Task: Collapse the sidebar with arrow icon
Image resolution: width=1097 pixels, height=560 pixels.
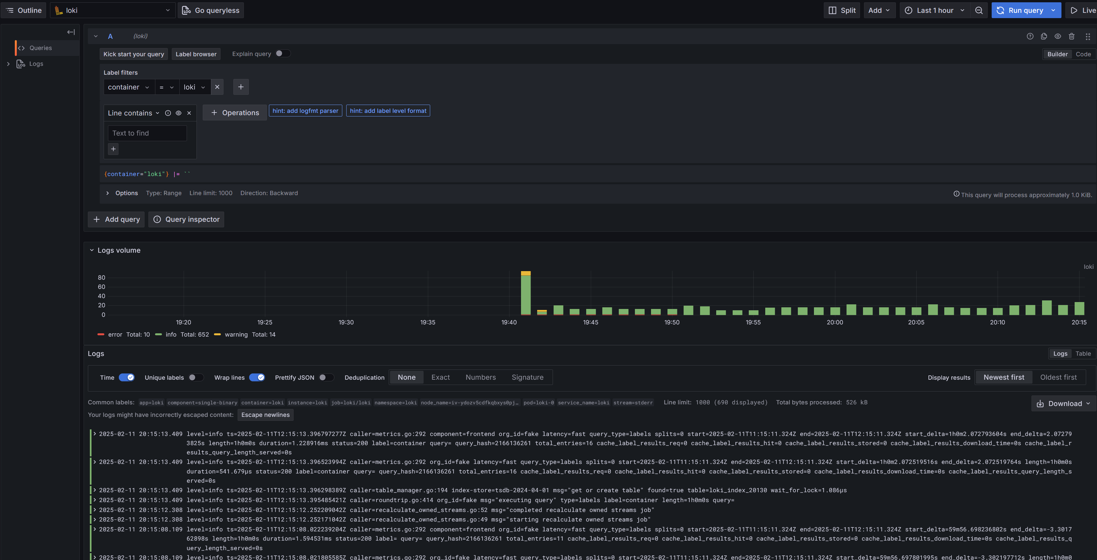Action: click(x=71, y=32)
